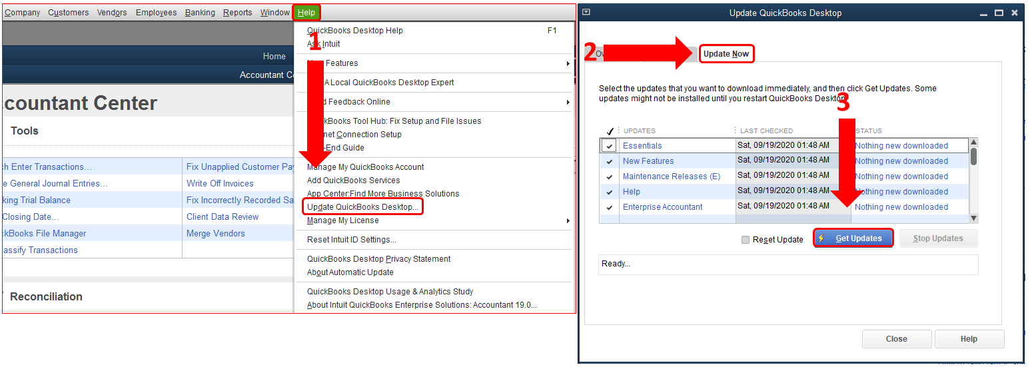Select the Home tab in QuickBooks window
Viewport: 1030px width, 367px height.
[274, 57]
